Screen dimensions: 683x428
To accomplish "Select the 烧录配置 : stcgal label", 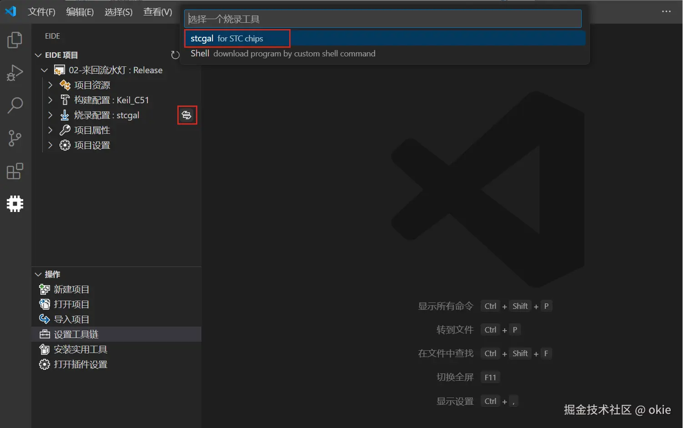I will (107, 115).
